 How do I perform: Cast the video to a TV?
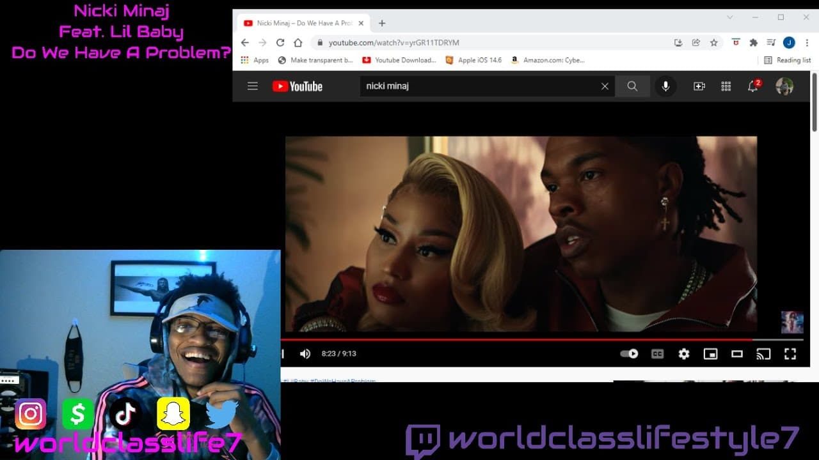(x=763, y=354)
